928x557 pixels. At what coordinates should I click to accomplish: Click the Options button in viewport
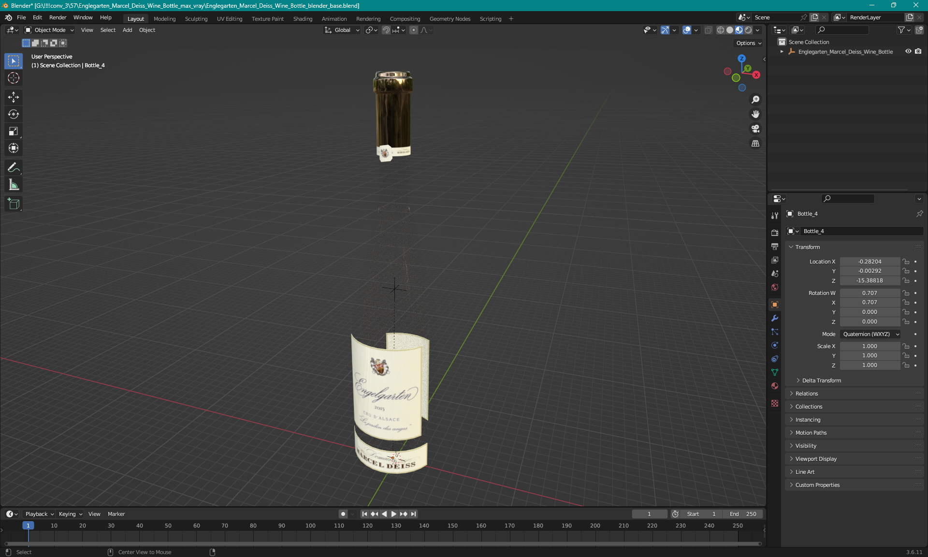pos(749,43)
